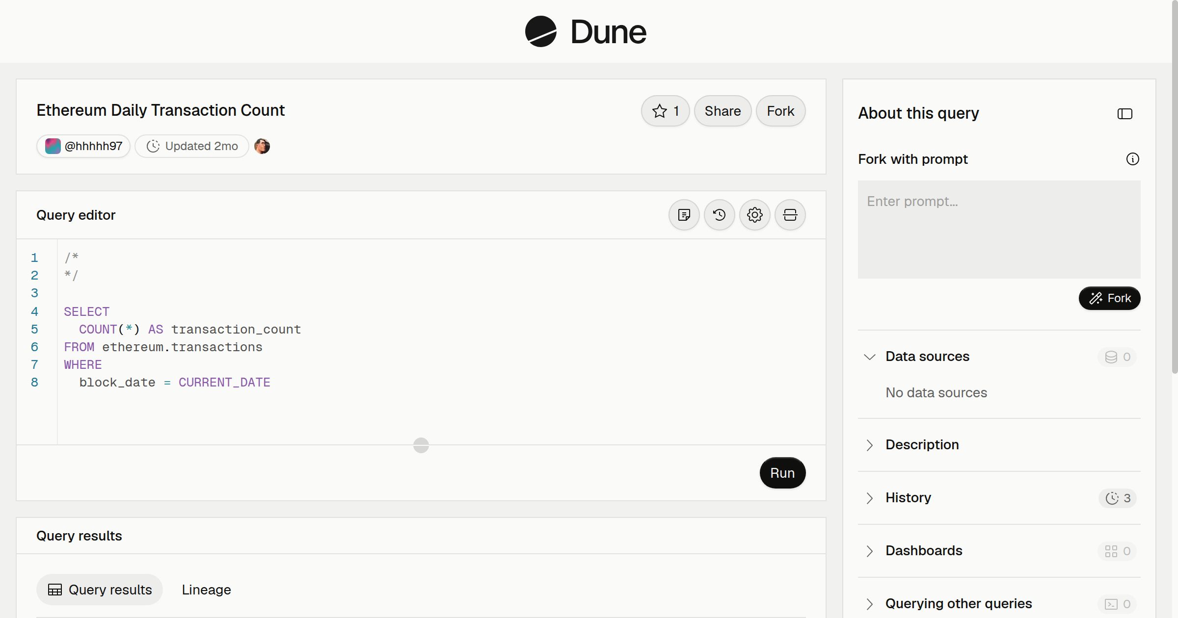Click the contributor avatar thumbnail
The height and width of the screenshot is (618, 1178).
[x=262, y=146]
